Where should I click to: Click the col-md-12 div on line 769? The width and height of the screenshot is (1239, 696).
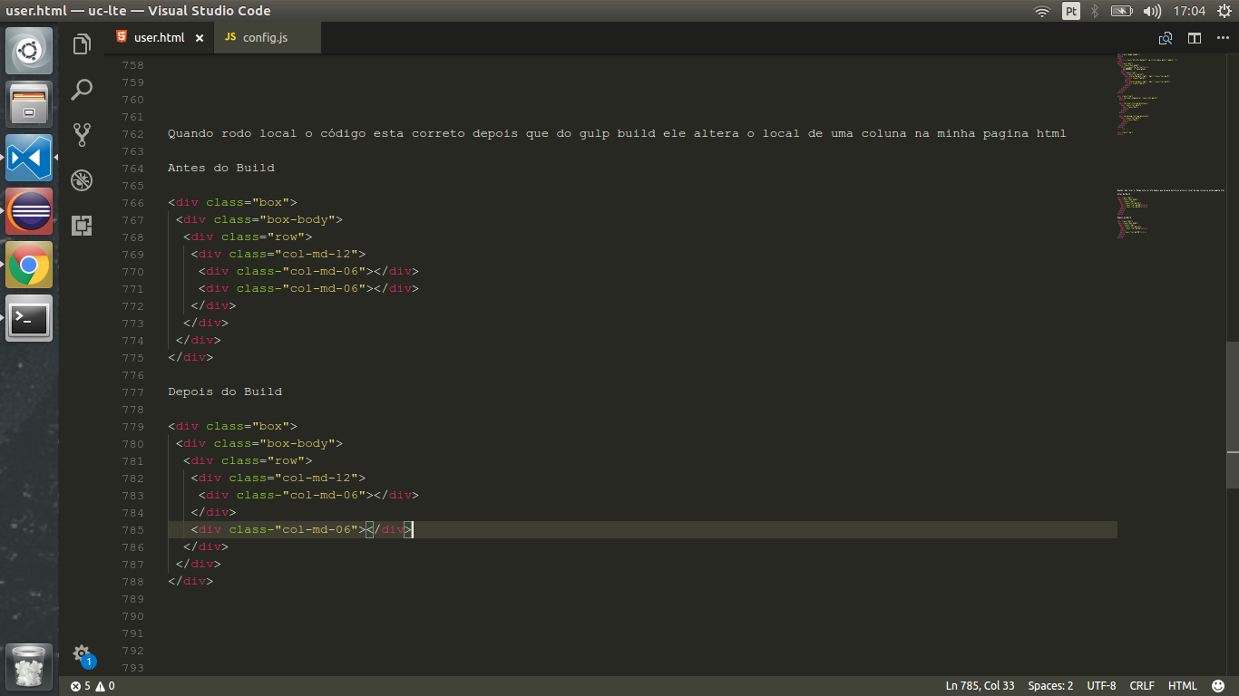[278, 254]
